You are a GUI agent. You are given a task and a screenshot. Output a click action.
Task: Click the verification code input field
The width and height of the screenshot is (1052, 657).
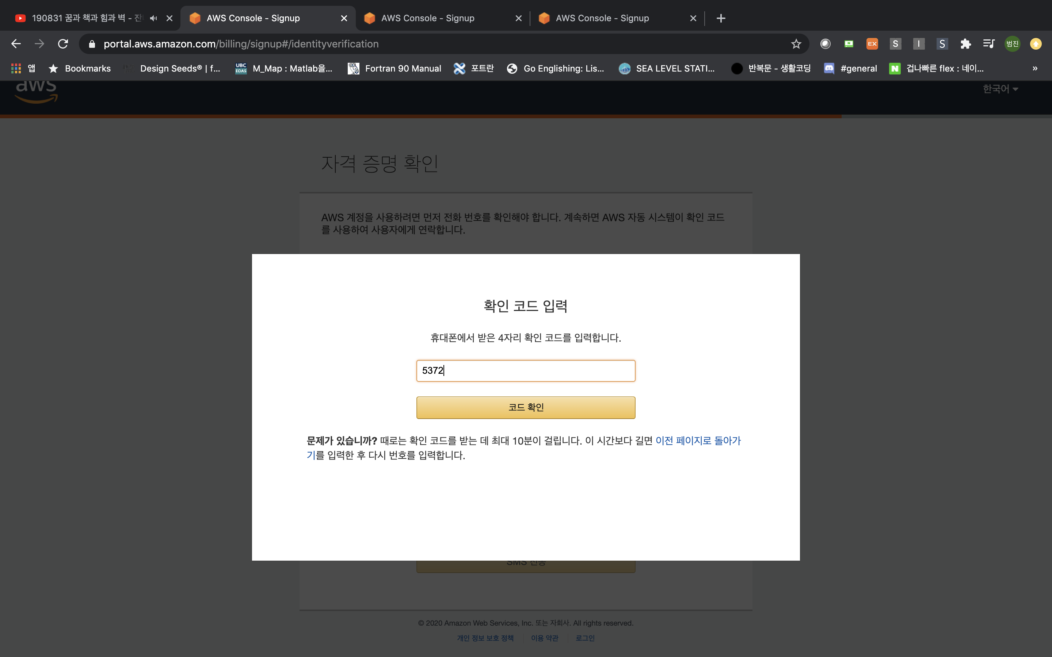(526, 370)
